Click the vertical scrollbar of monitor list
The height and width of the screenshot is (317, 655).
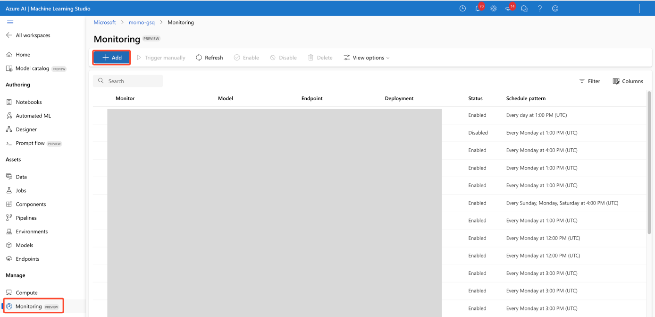[x=649, y=161]
